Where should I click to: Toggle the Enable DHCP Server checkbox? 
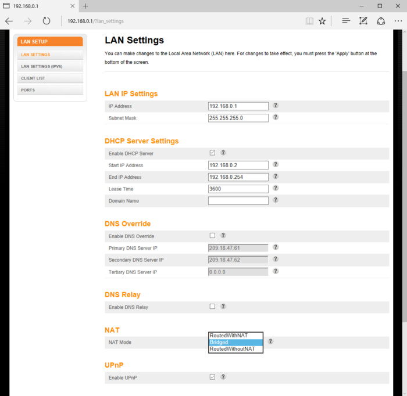coord(212,153)
